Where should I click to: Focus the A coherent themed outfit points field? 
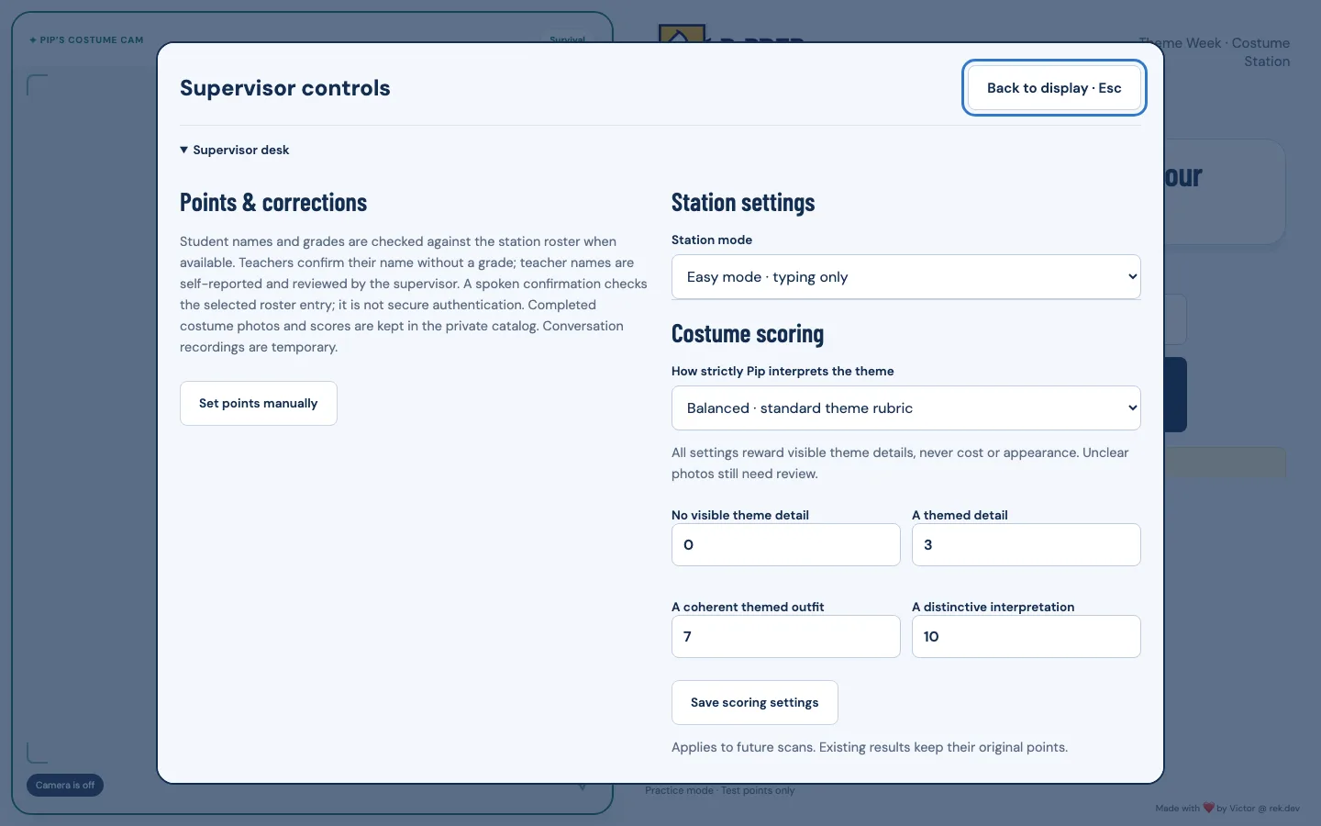pos(786,636)
